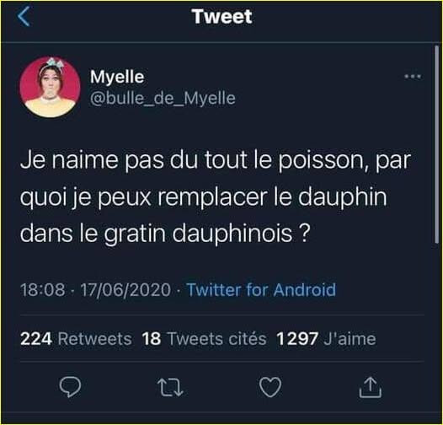Like the tweet with the heart icon

[270, 387]
